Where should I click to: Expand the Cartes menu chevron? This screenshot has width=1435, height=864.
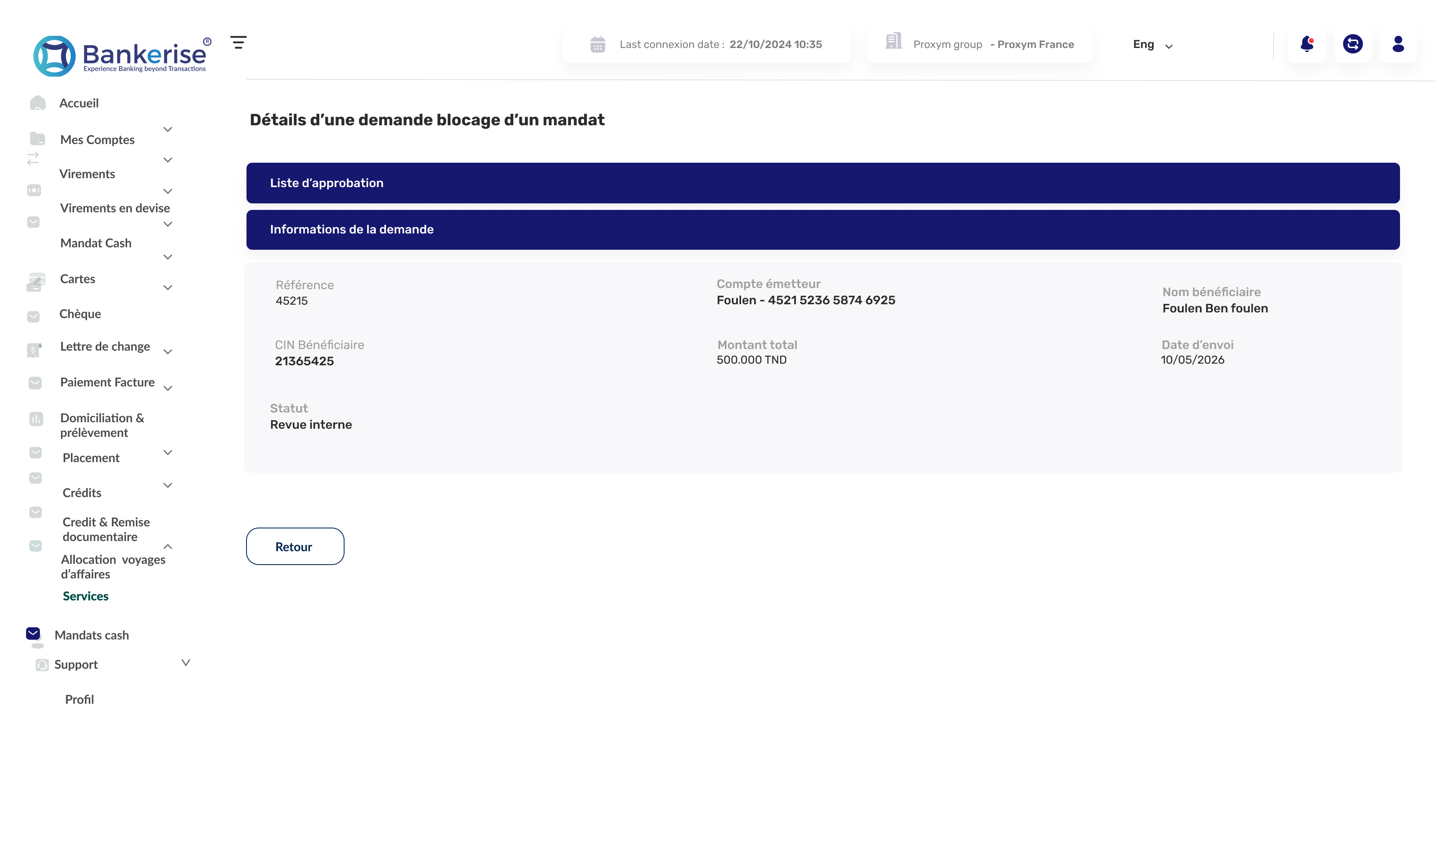pyautogui.click(x=168, y=288)
